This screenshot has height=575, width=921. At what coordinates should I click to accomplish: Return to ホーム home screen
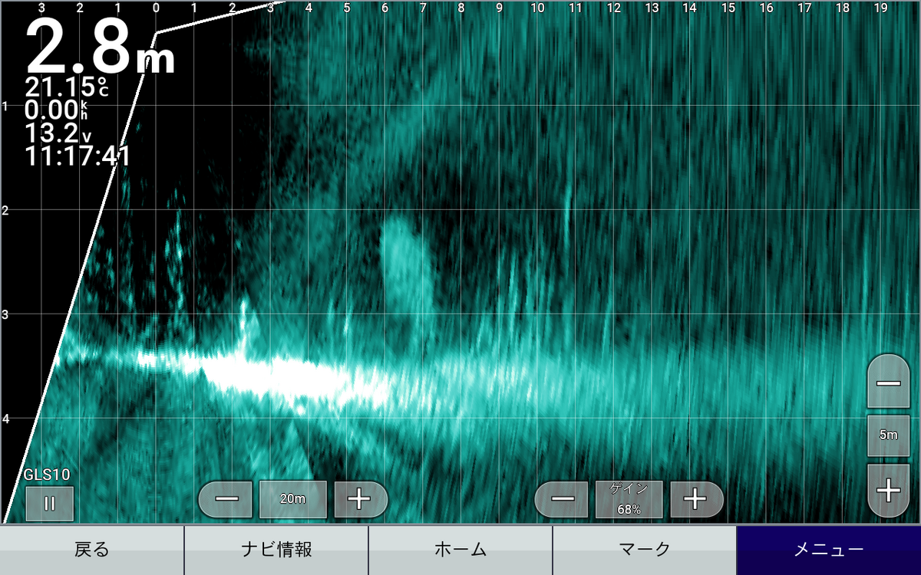(460, 550)
